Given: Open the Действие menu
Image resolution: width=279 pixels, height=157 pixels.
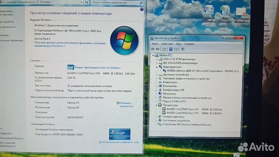Looking at the screenshot, I should point(167,44).
